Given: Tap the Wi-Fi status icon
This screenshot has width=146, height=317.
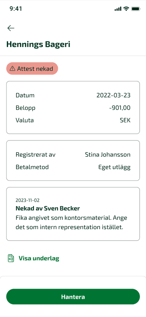Looking at the screenshot, I should pos(127,9).
